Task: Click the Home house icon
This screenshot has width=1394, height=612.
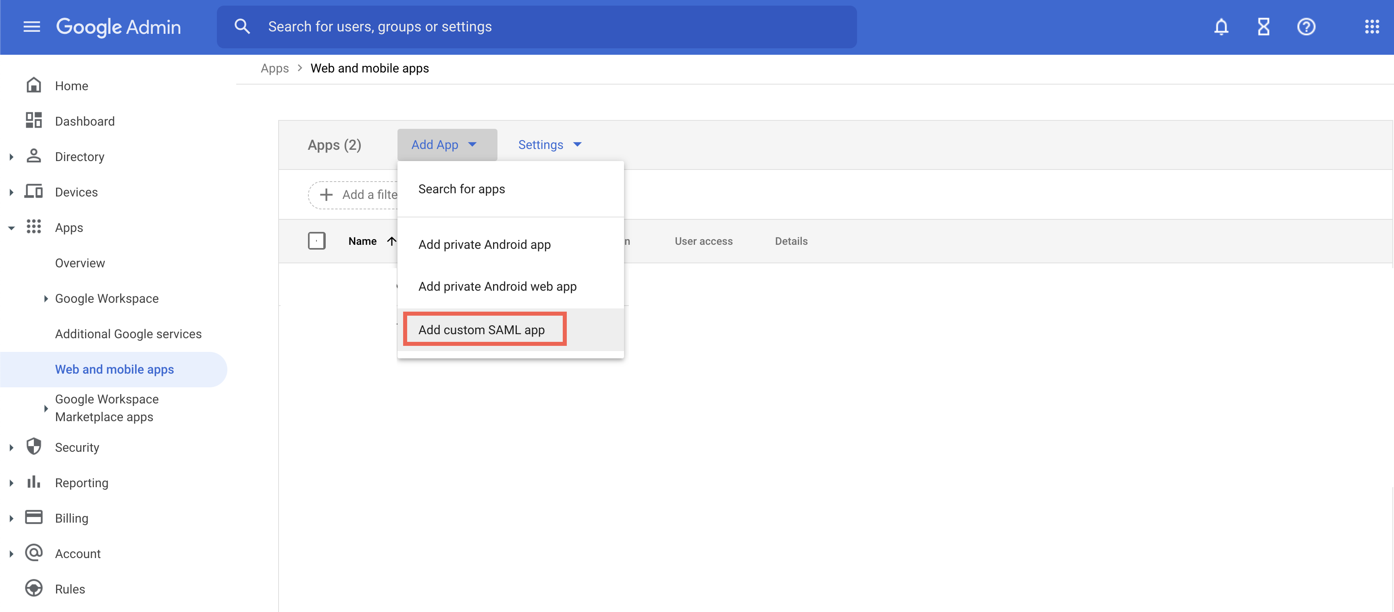Action: tap(33, 85)
